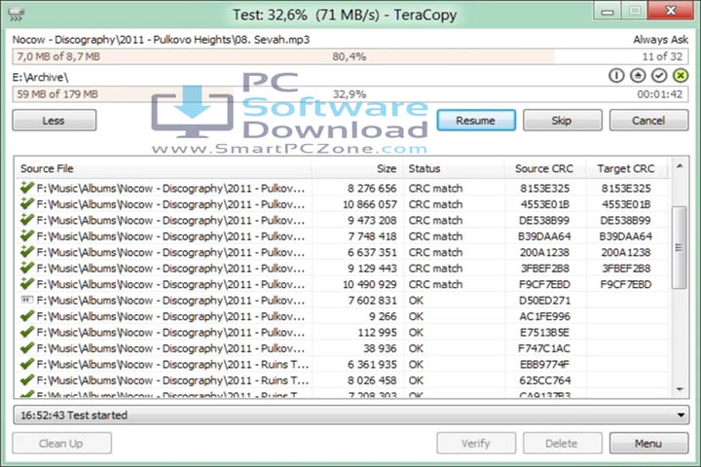Click the TeraCopy app icon in title bar
This screenshot has width=701, height=467.
[17, 15]
